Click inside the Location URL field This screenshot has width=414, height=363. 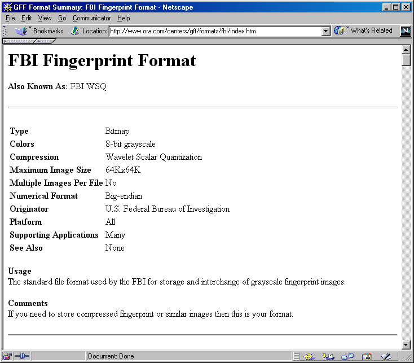coord(215,31)
